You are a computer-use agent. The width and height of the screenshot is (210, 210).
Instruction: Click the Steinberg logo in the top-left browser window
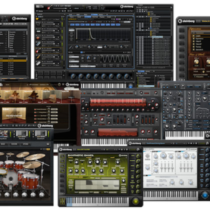pos(19,18)
